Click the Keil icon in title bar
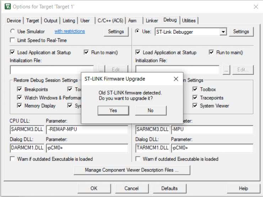 6,6
